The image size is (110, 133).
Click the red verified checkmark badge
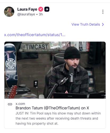pyautogui.click(x=41, y=9)
